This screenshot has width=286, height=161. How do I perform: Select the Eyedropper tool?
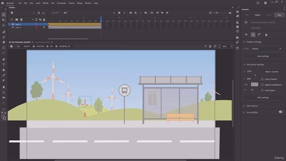click(x=4, y=76)
